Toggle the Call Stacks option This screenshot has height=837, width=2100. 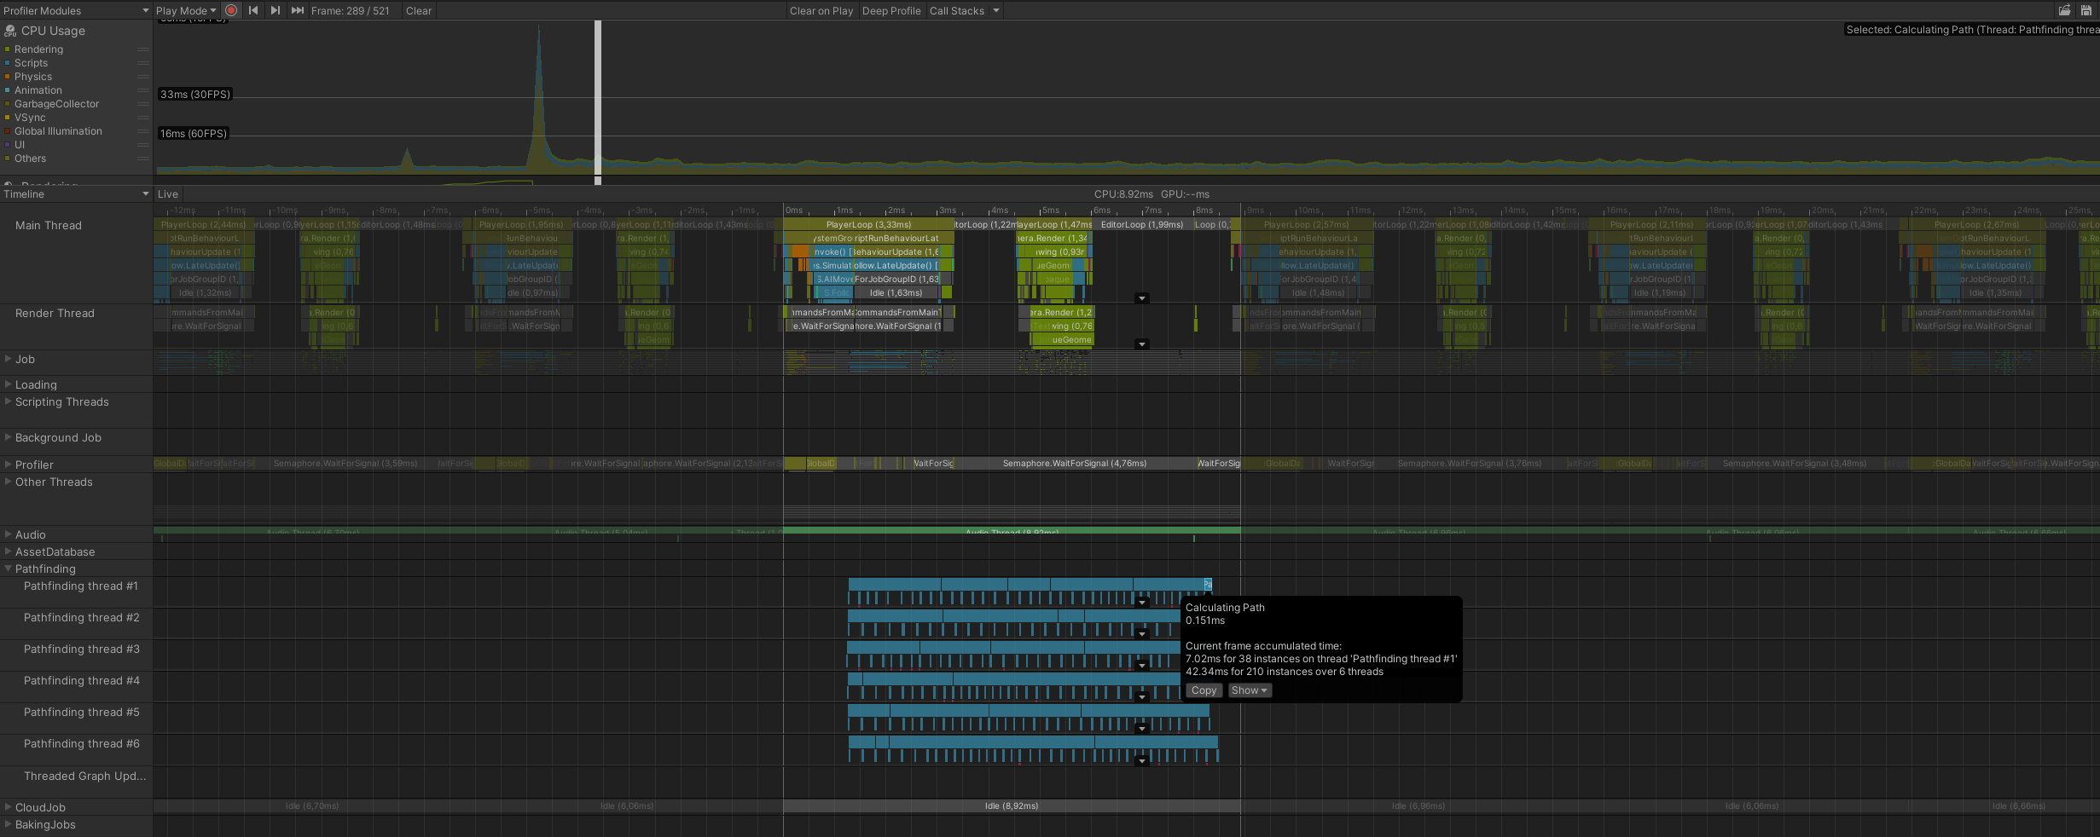956,11
